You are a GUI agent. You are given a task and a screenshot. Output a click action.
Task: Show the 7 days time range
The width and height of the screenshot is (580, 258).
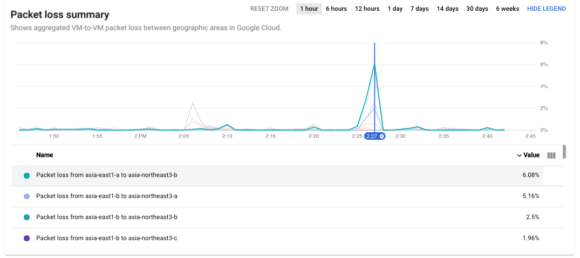coord(420,9)
